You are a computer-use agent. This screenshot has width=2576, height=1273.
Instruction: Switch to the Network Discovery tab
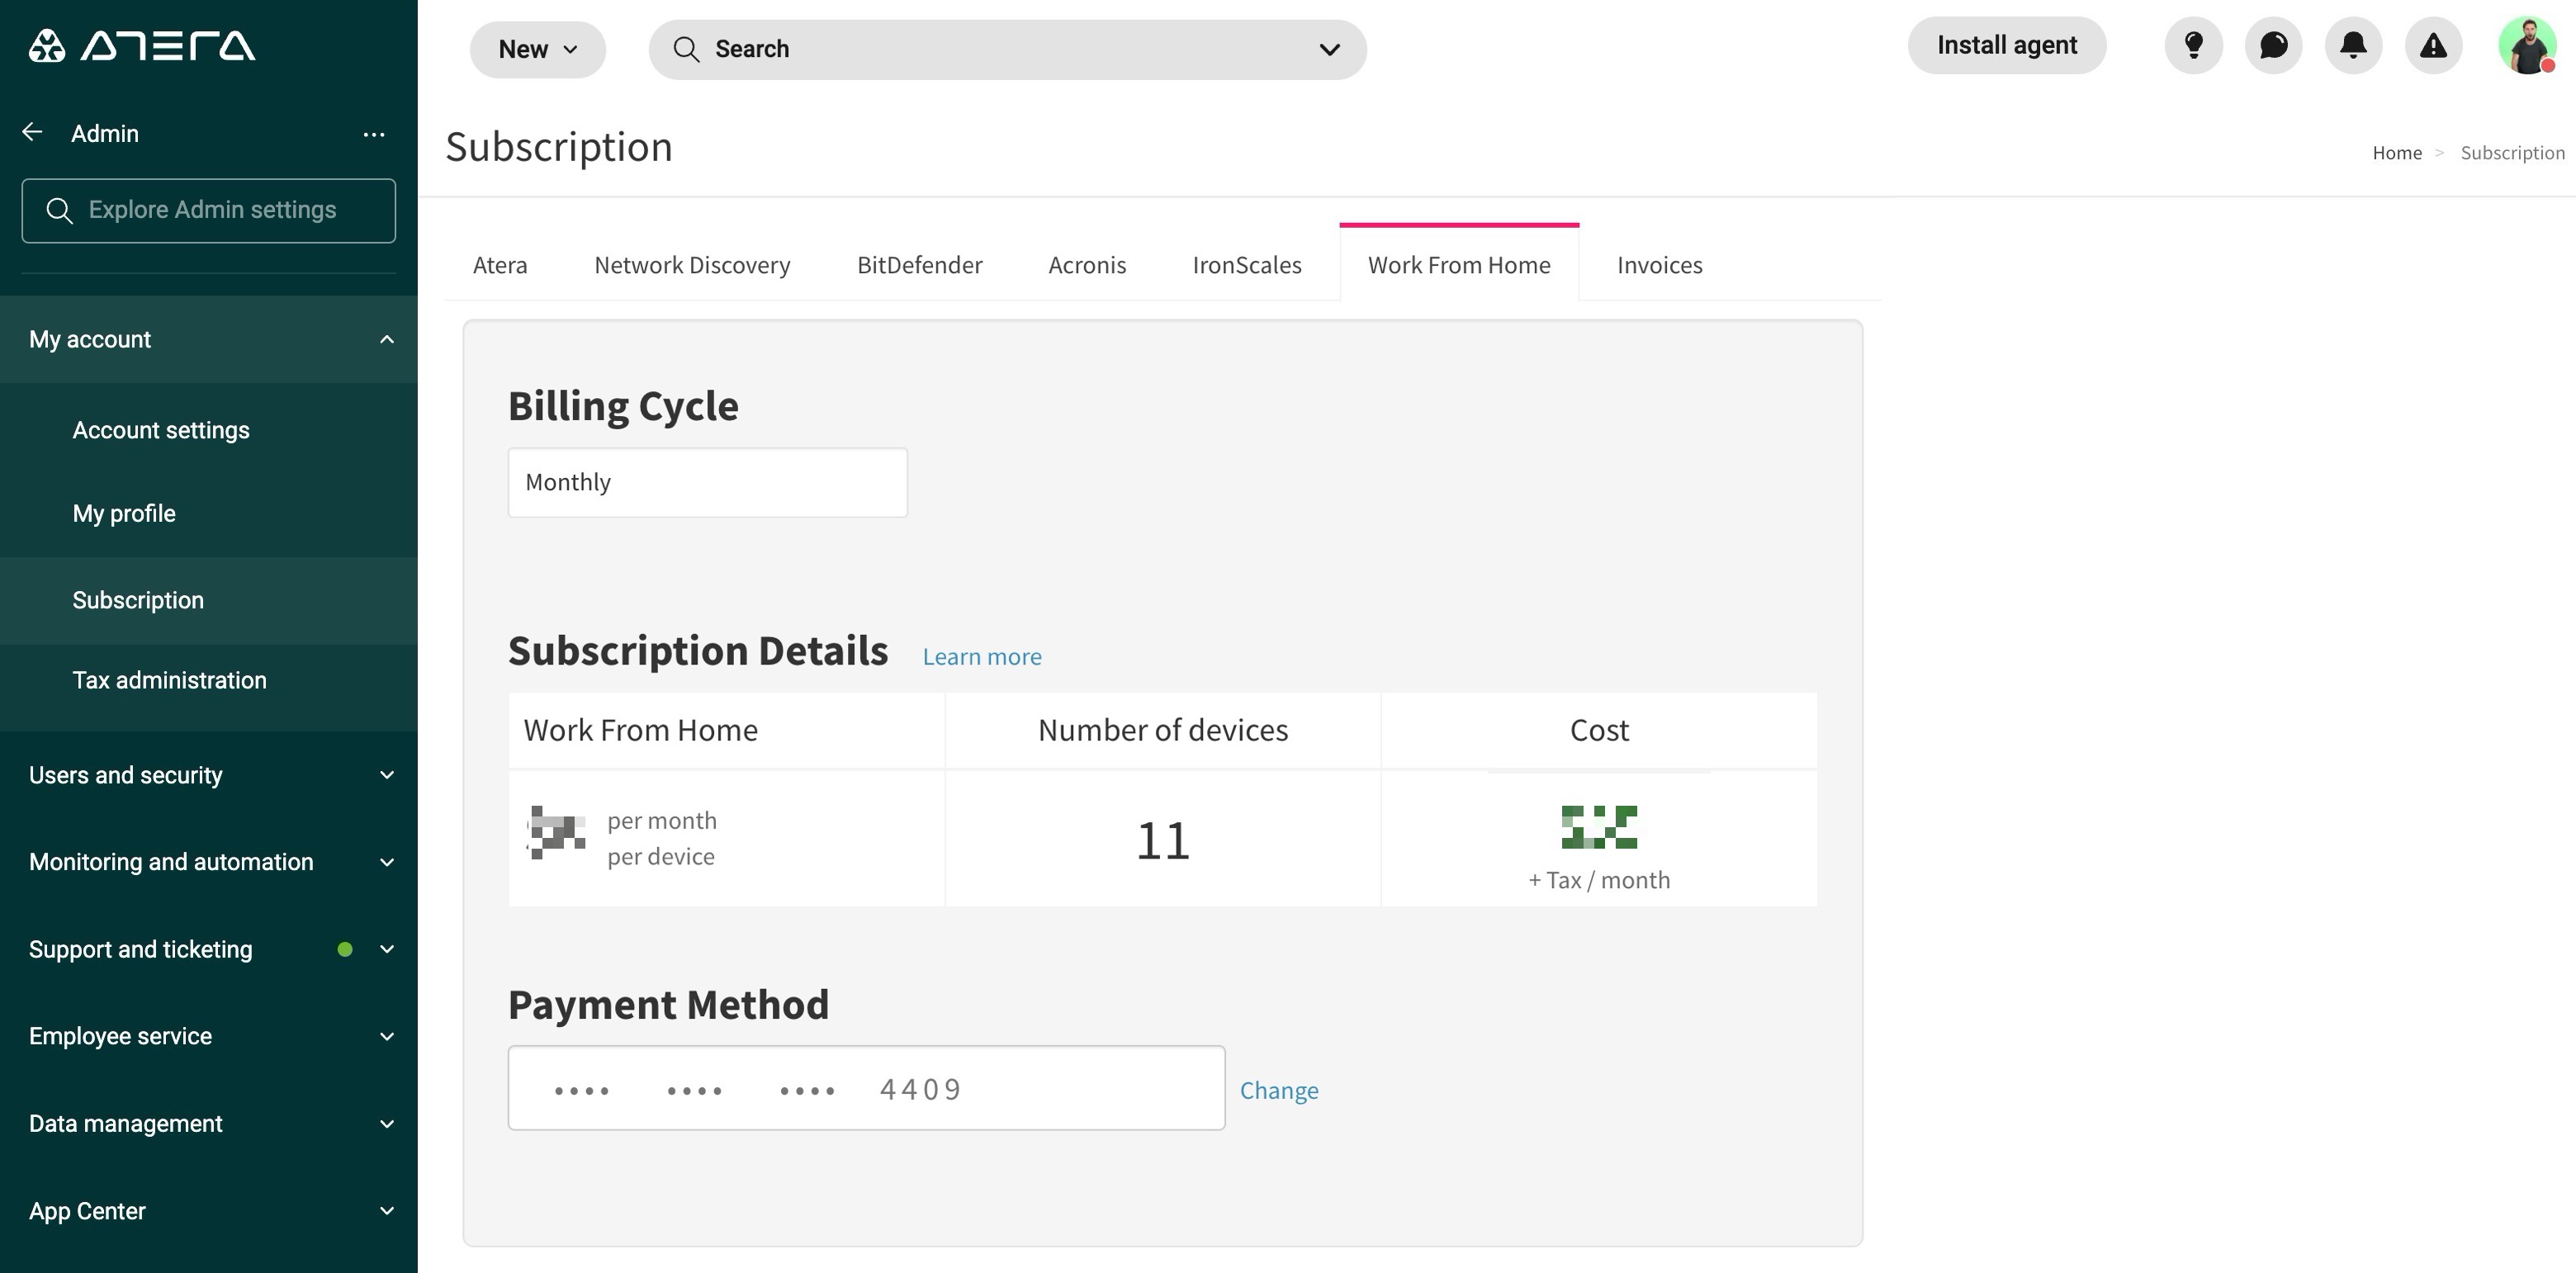(x=691, y=265)
